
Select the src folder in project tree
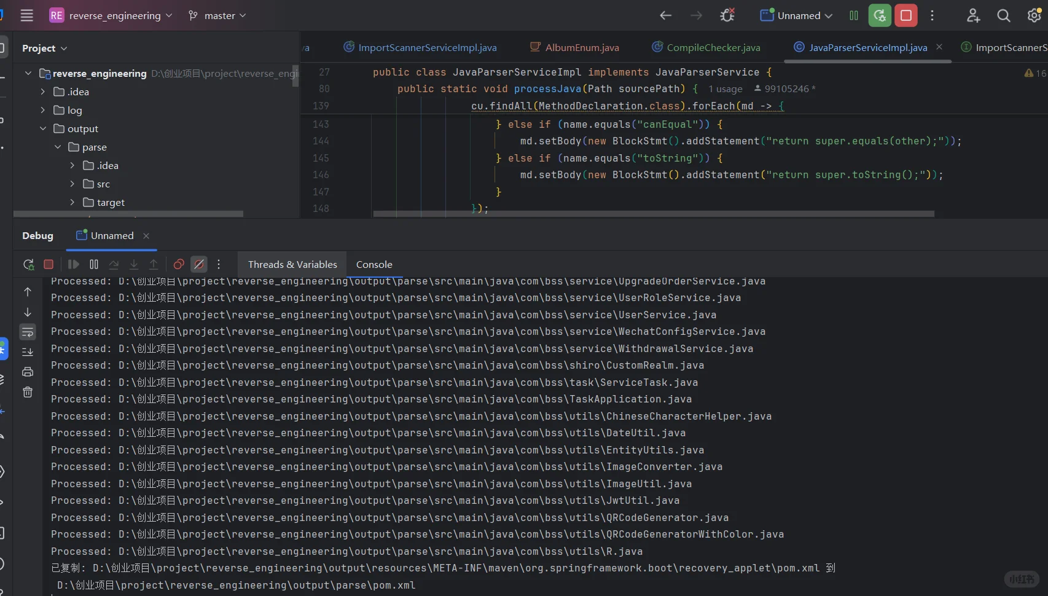pos(103,184)
